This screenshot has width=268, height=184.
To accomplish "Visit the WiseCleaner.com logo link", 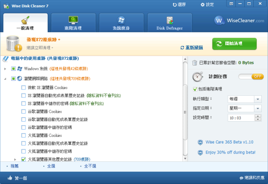I will click(x=239, y=20).
